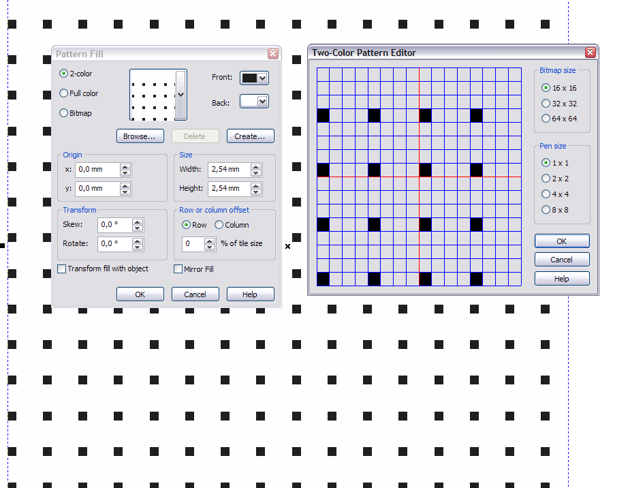Click the pattern preview thumbnail
This screenshot has width=630, height=488.
[153, 95]
